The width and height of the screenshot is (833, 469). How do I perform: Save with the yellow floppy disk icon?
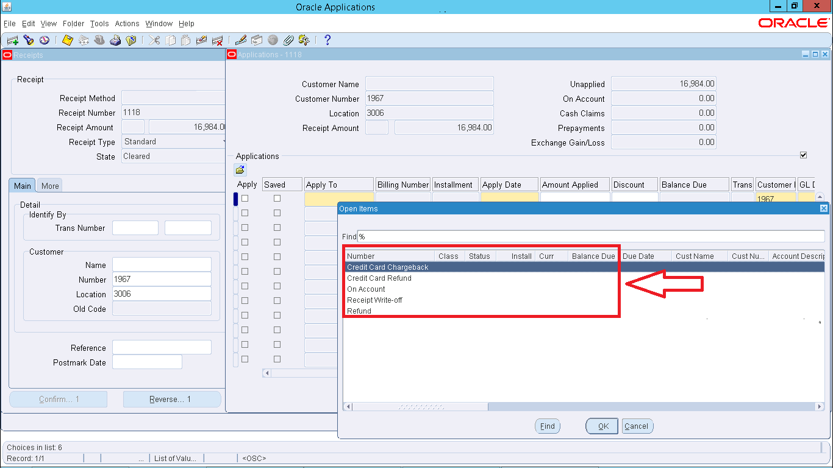(68, 40)
